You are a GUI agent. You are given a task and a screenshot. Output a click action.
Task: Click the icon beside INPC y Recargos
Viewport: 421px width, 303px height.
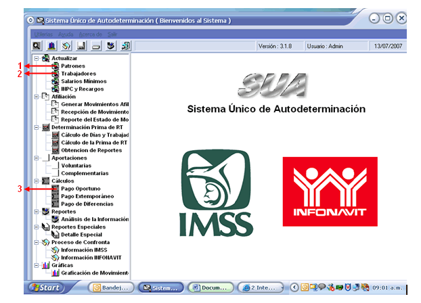coord(56,89)
